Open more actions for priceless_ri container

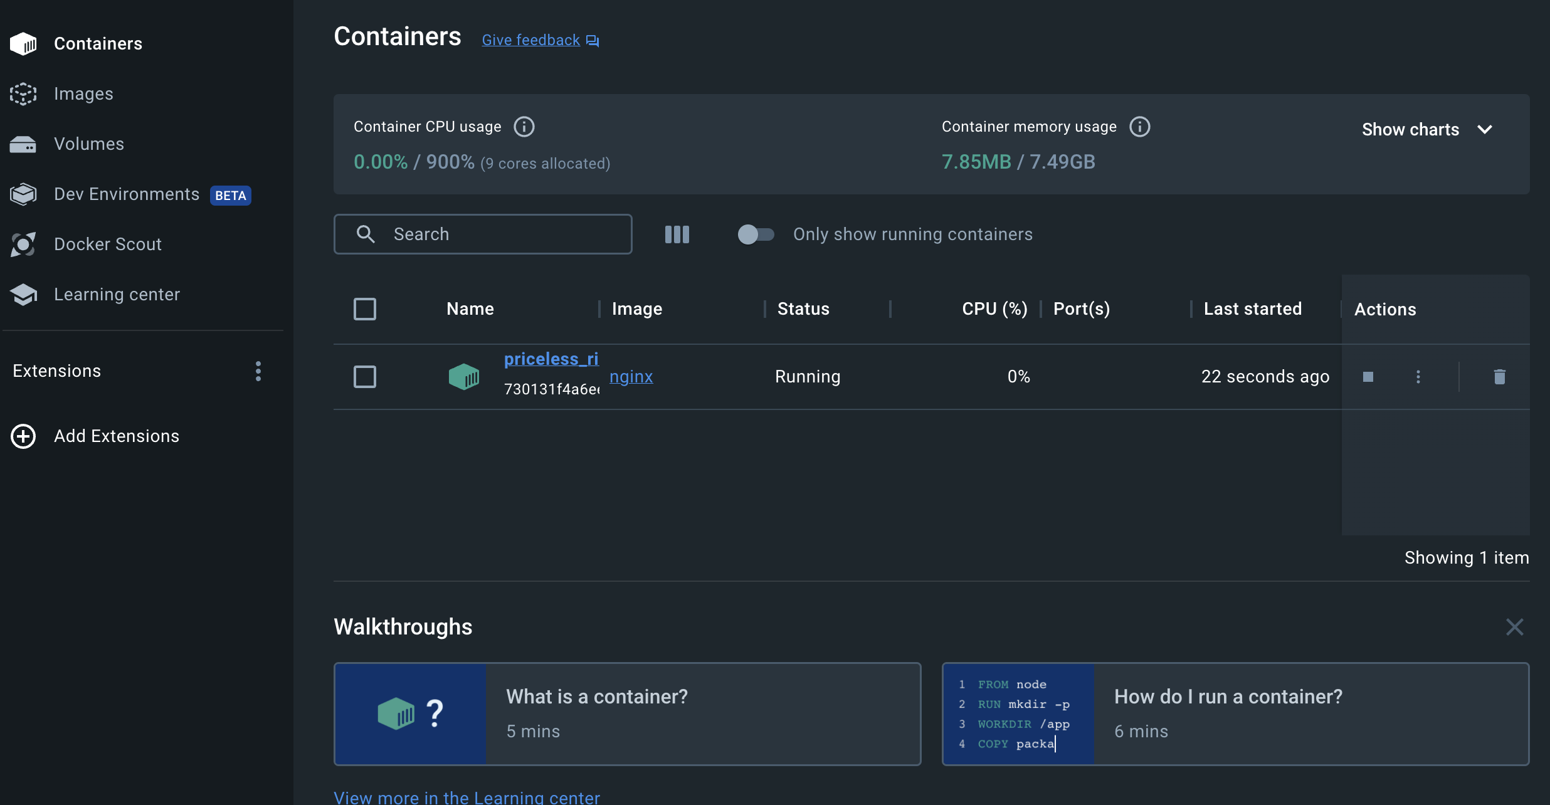pos(1418,377)
